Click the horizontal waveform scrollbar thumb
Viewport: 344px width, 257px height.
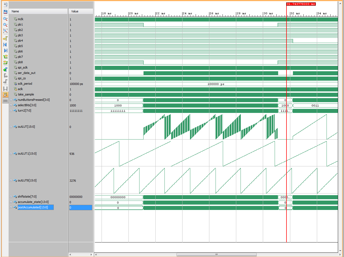point(217,255)
